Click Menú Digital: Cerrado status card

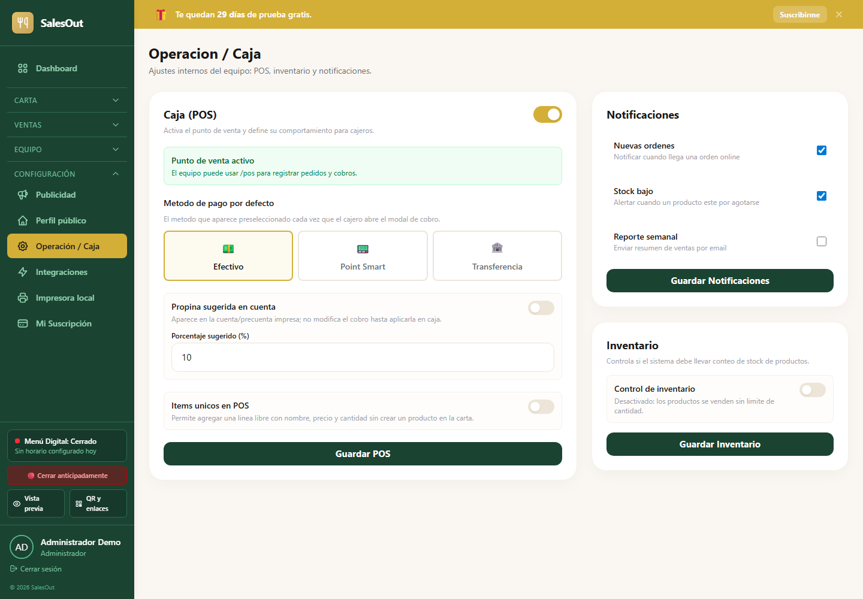(67, 446)
